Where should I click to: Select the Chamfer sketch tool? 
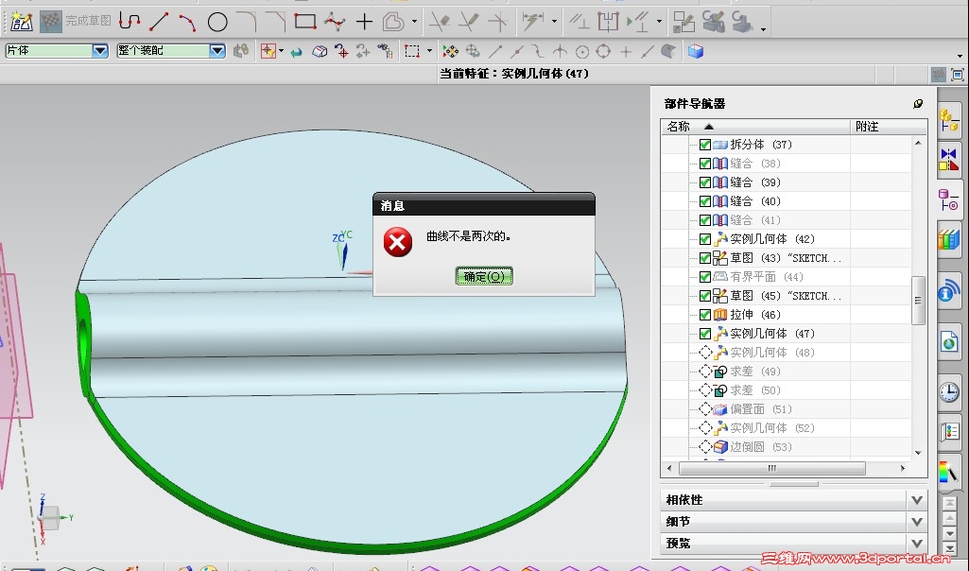[x=276, y=23]
